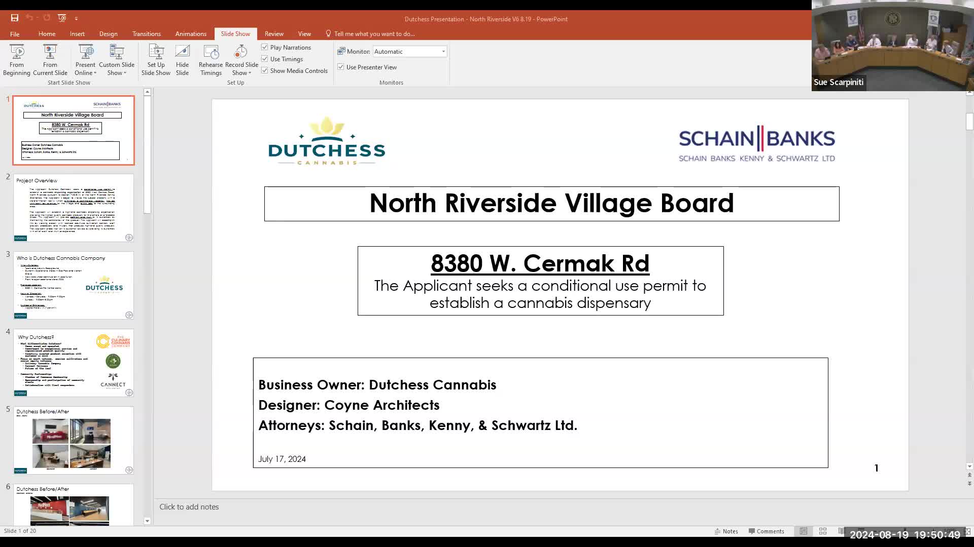The height and width of the screenshot is (547, 974).
Task: Click Previous Slide double-arrow below scrollbar
Action: tap(969, 475)
